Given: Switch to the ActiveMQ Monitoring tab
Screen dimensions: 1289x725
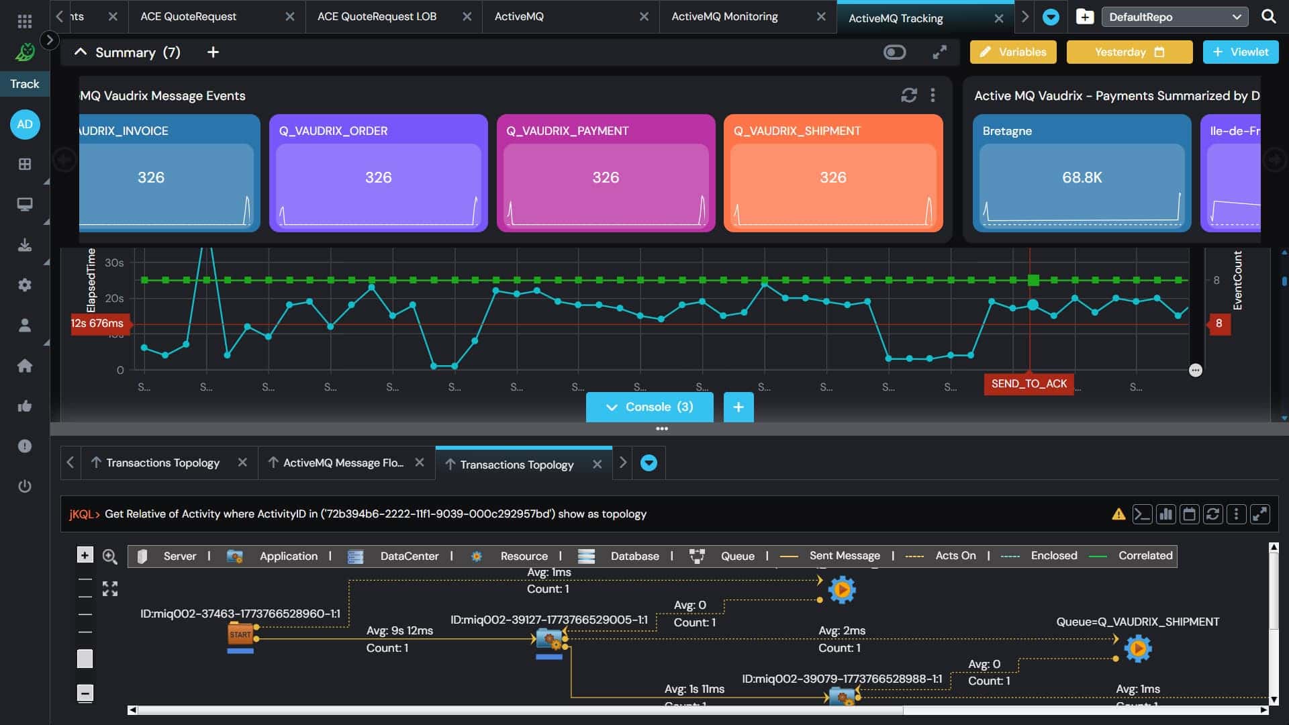Looking at the screenshot, I should [x=725, y=16].
